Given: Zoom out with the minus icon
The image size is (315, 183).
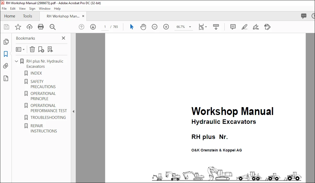Looking at the screenshot, I should pos(155,27).
